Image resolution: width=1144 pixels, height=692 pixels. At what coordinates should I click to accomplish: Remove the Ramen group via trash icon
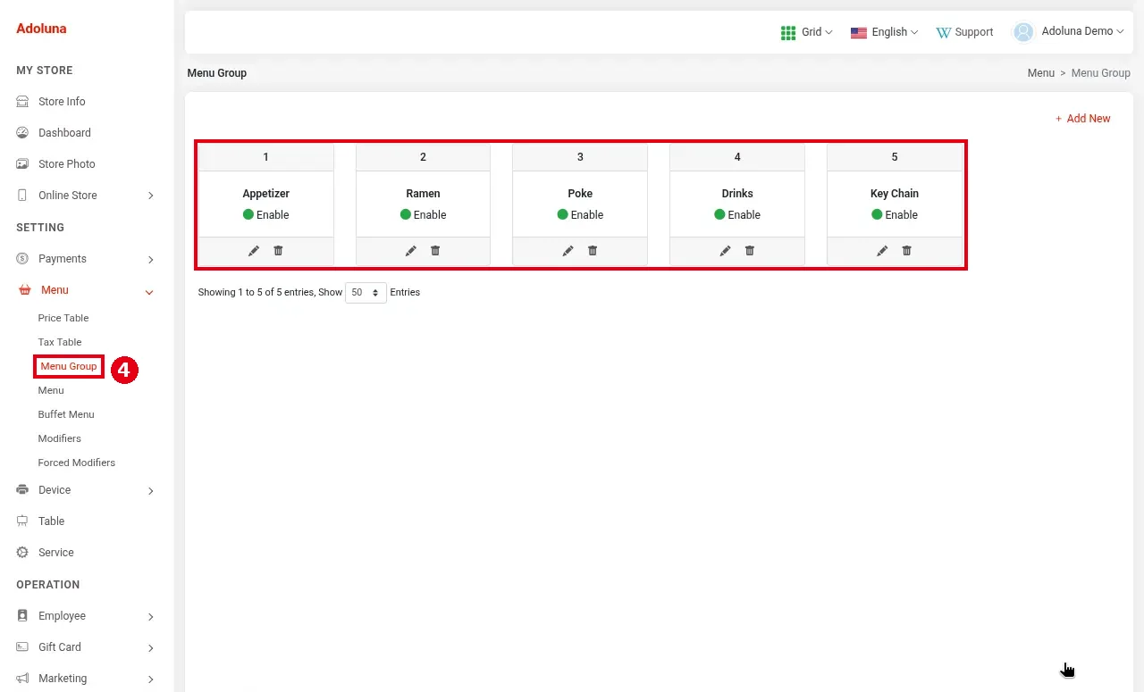click(x=435, y=251)
